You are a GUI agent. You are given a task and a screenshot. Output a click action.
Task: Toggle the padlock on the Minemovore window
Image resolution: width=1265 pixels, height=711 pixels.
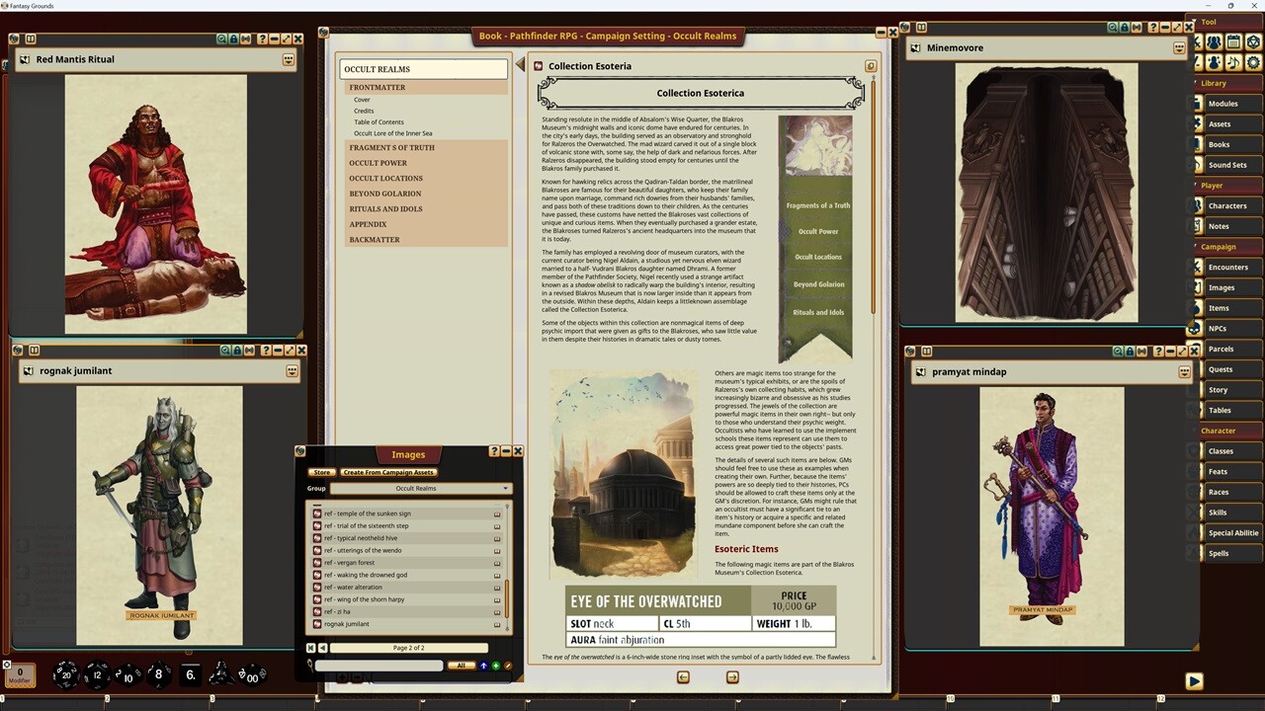click(x=1126, y=28)
